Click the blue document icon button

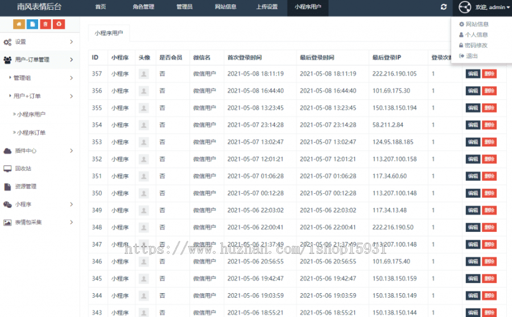click(x=32, y=24)
